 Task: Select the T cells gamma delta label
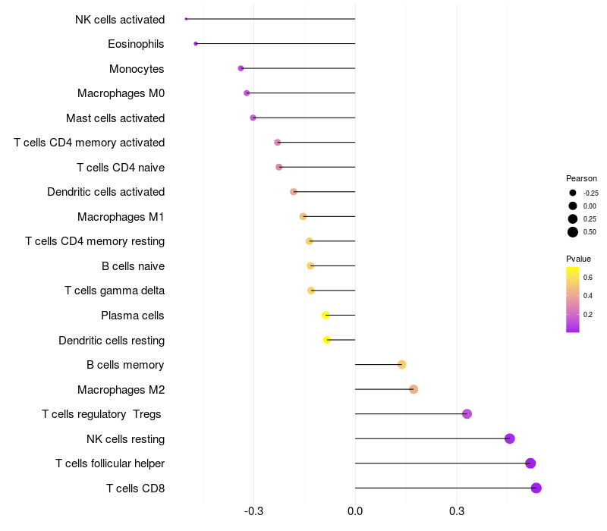click(115, 291)
